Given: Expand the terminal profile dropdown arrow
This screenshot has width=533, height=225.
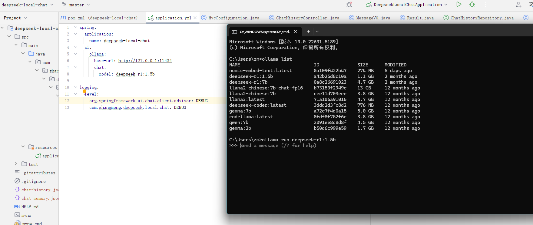Looking at the screenshot, I should tap(317, 32).
